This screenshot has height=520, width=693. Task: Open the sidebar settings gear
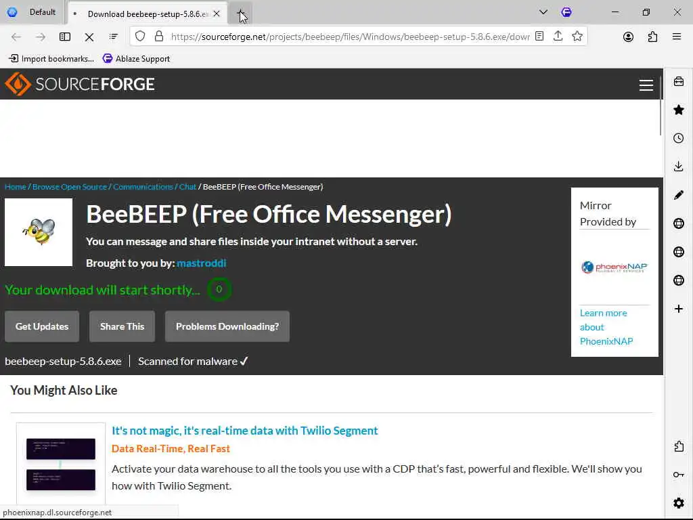click(678, 503)
